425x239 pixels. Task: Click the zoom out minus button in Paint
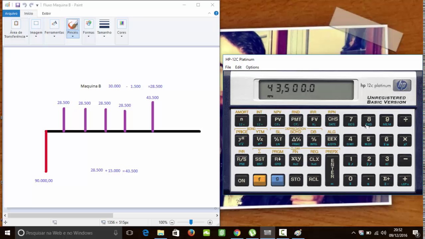[172, 222]
